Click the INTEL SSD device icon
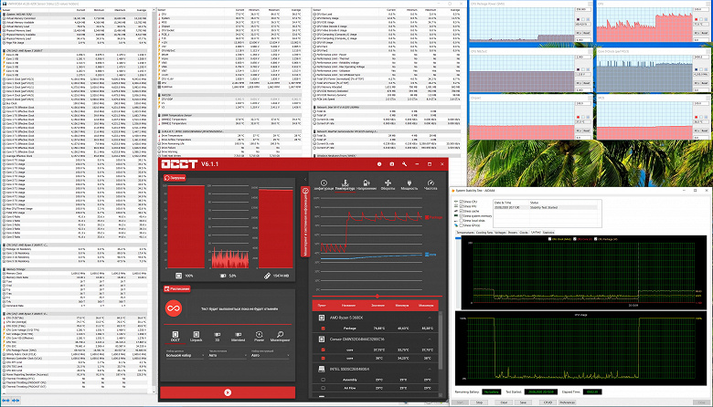The width and height of the screenshot is (713, 407). click(322, 369)
